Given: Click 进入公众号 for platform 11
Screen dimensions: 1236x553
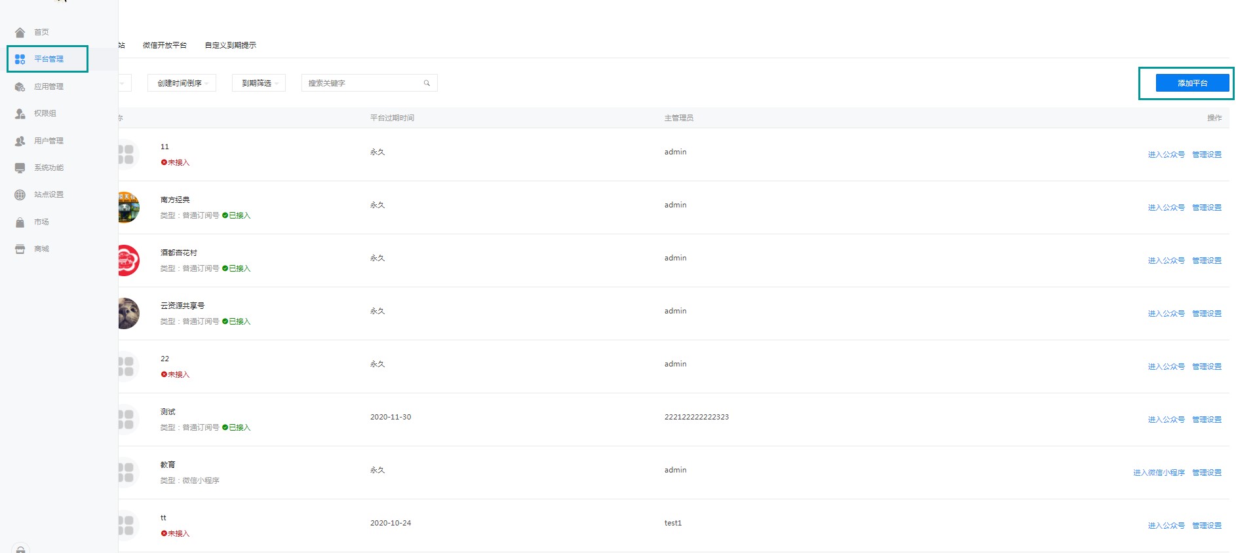Looking at the screenshot, I should point(1166,154).
